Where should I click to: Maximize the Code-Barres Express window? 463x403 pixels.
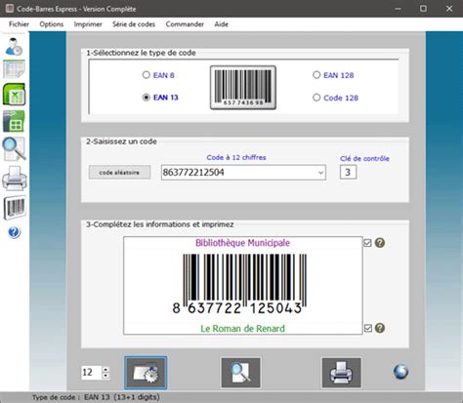(423, 9)
